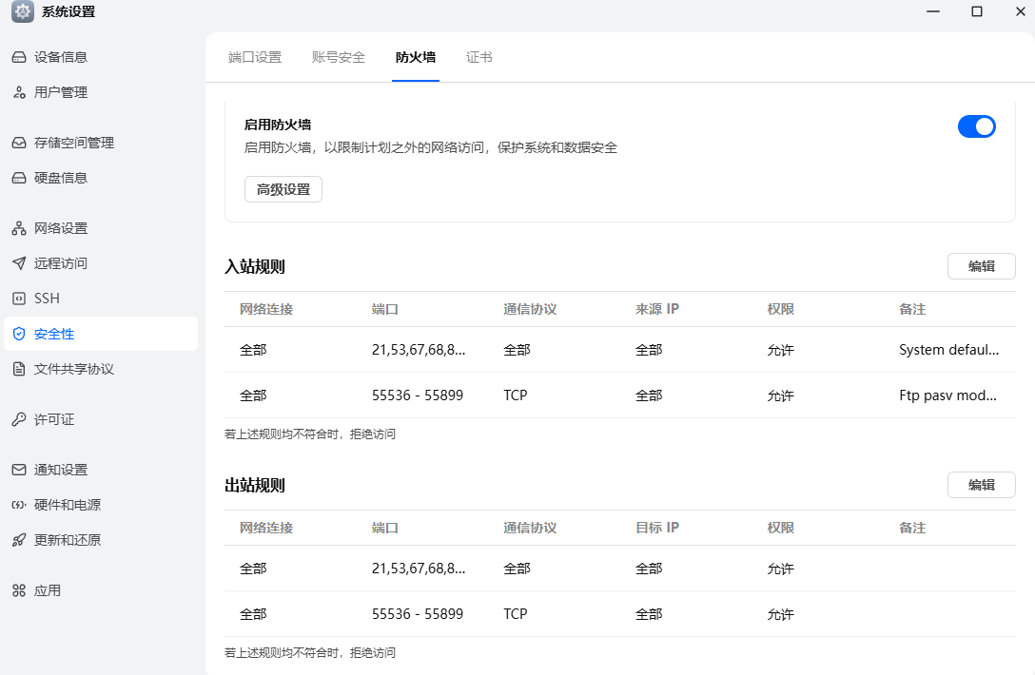This screenshot has width=1035, height=675.
Task: Switch to the 证书 tab
Action: point(479,57)
